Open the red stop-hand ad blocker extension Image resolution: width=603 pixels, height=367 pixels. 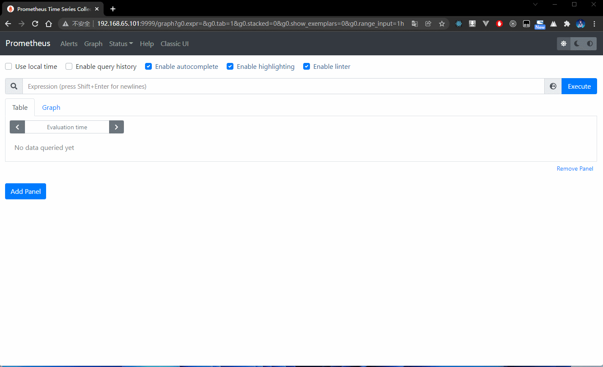pos(499,24)
